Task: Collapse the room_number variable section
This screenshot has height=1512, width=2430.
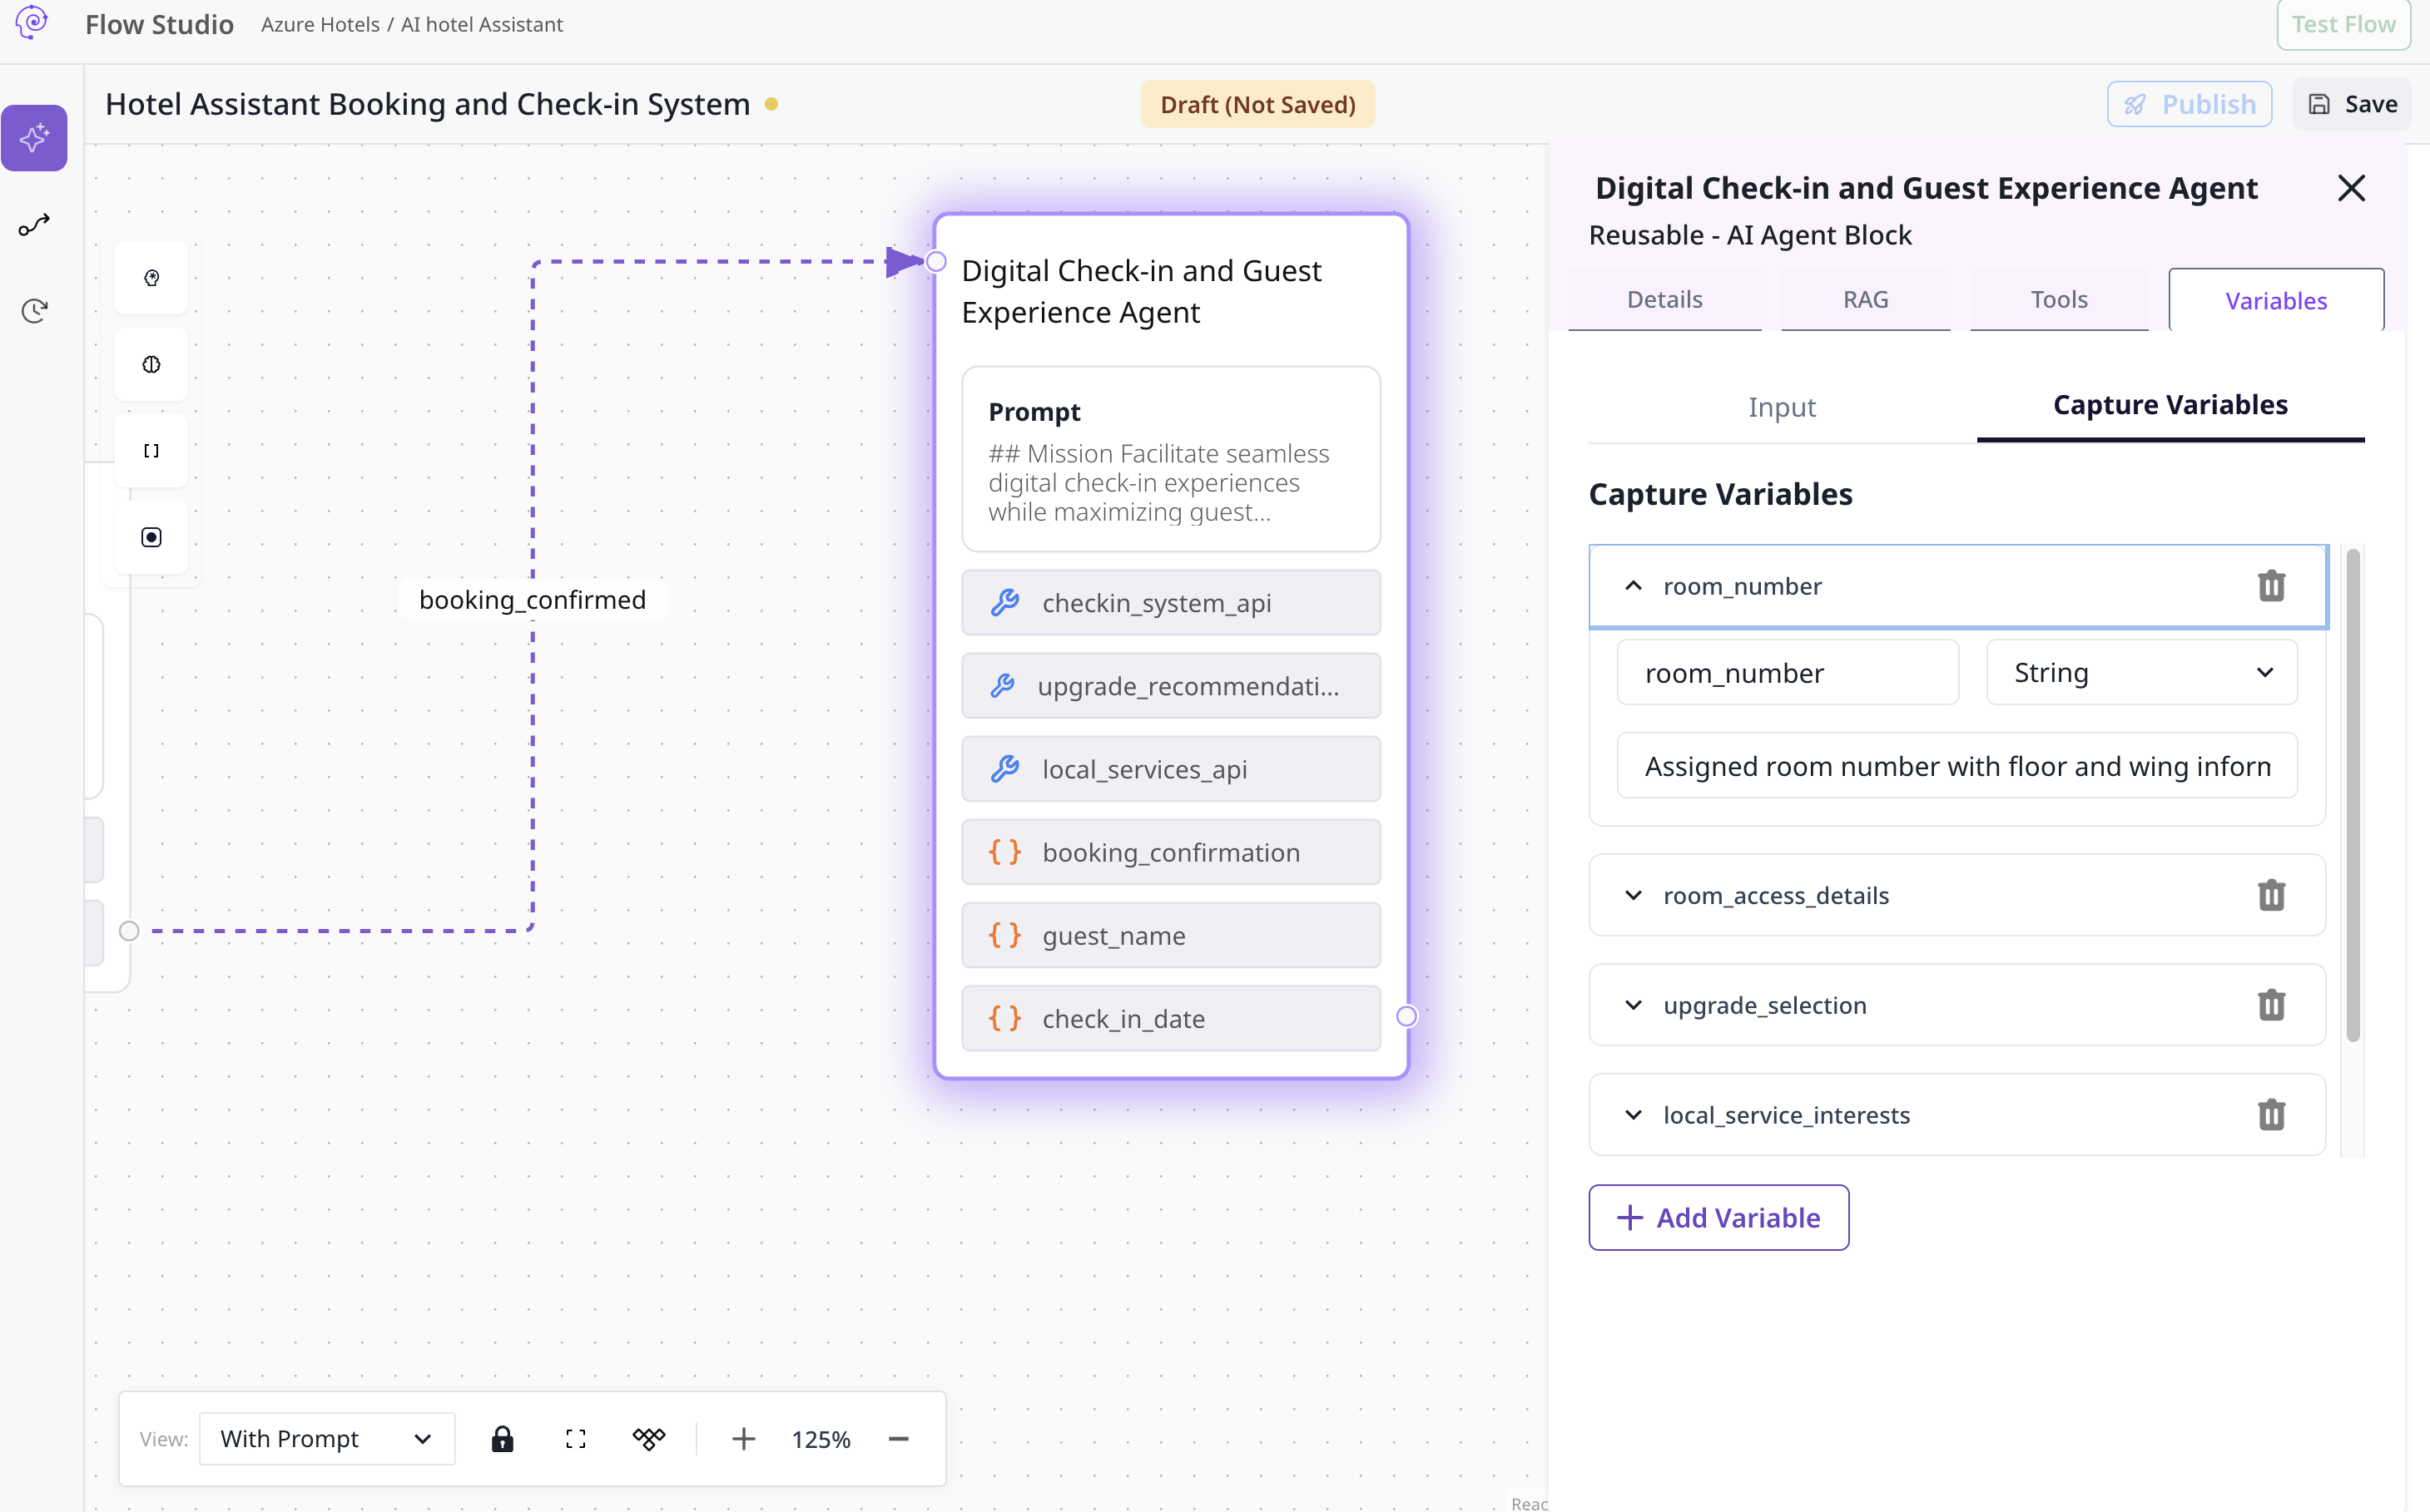Action: pyautogui.click(x=1633, y=586)
